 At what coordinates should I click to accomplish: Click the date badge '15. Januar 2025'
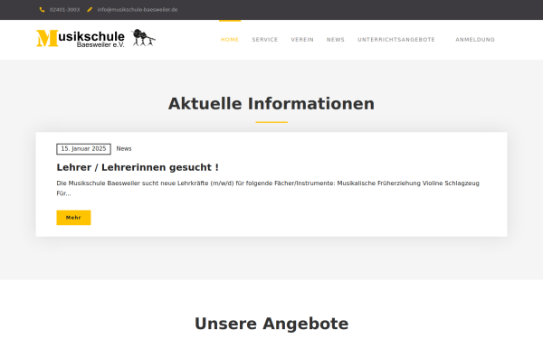(x=84, y=149)
